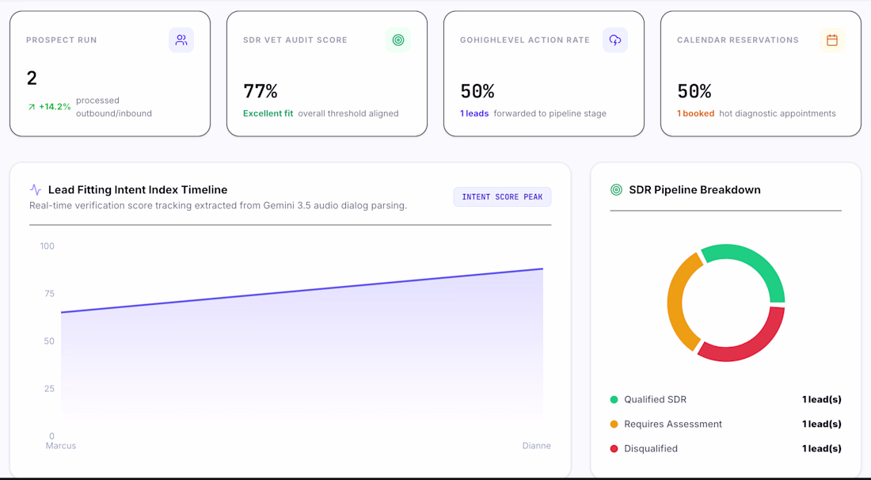871x480 pixels.
Task: Click the pulse icon beside Lead Fitting title
Action: click(x=36, y=189)
